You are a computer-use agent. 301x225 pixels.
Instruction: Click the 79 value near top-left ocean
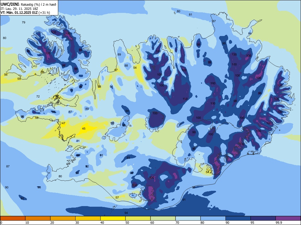(23, 22)
